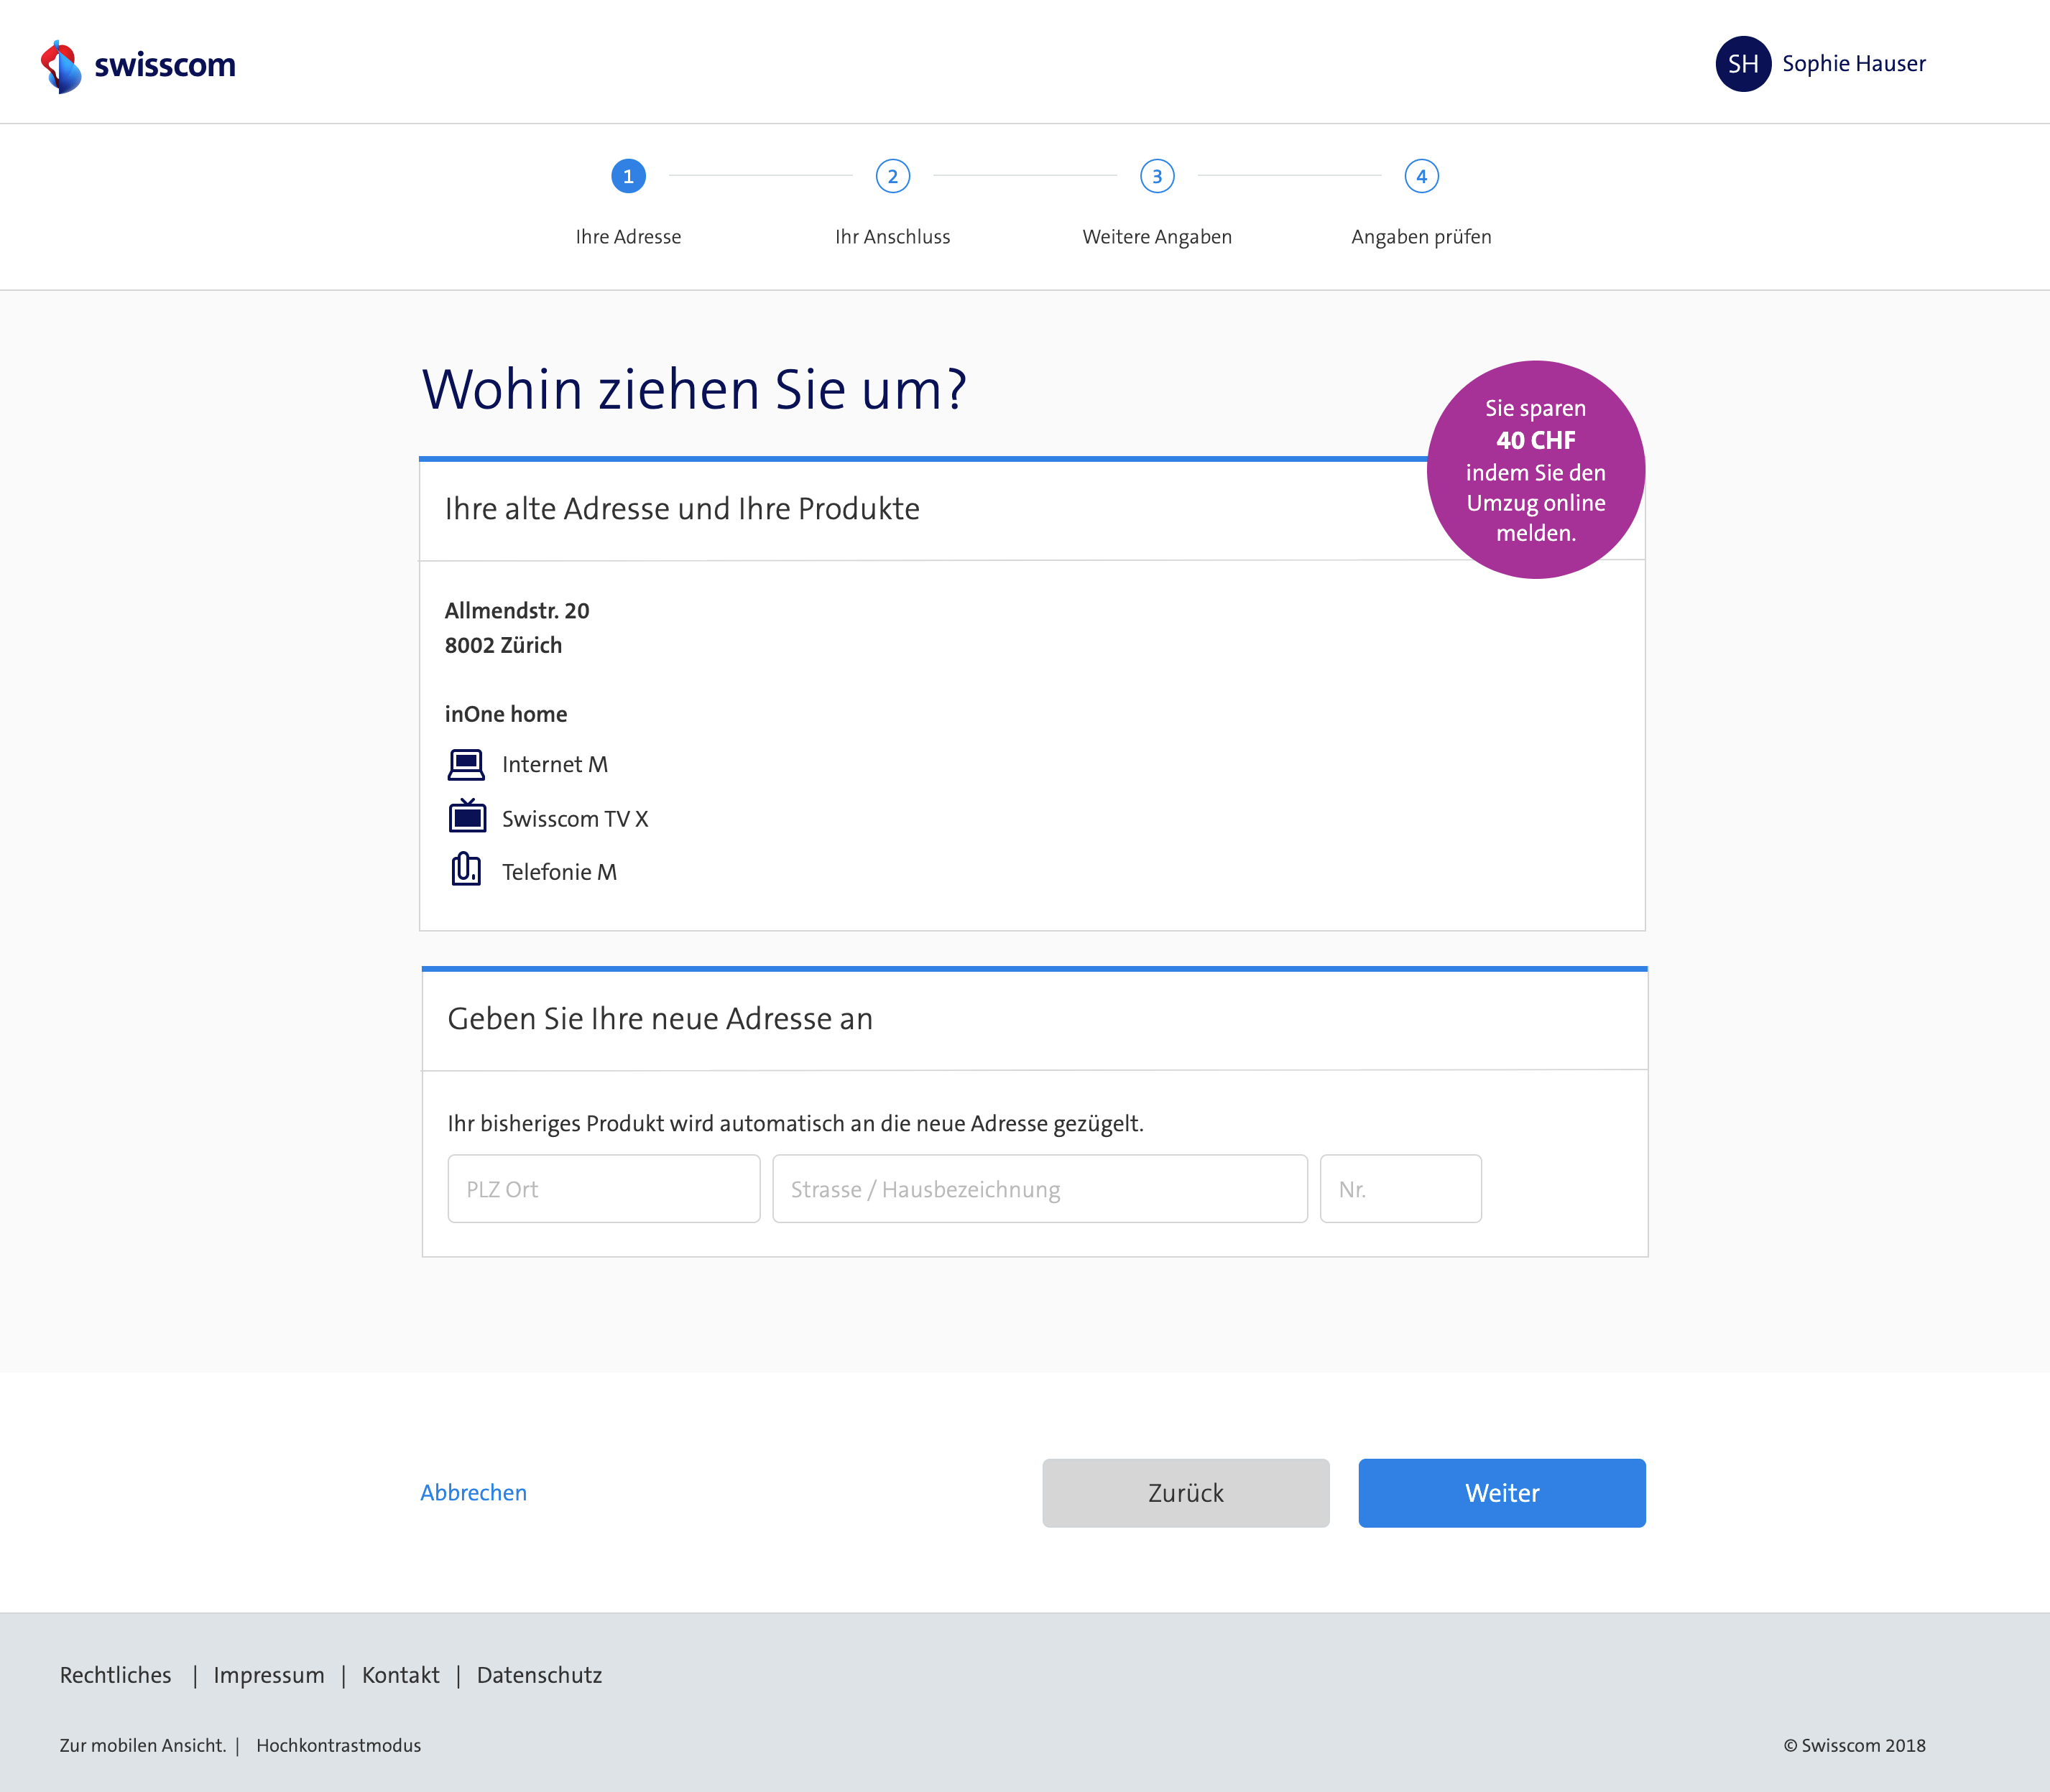Open the Rechtliches footer link
Image resolution: width=2050 pixels, height=1792 pixels.
[x=115, y=1675]
